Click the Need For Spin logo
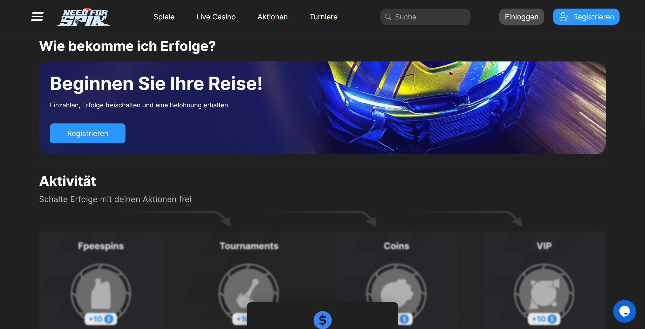The image size is (645, 329). [x=84, y=17]
